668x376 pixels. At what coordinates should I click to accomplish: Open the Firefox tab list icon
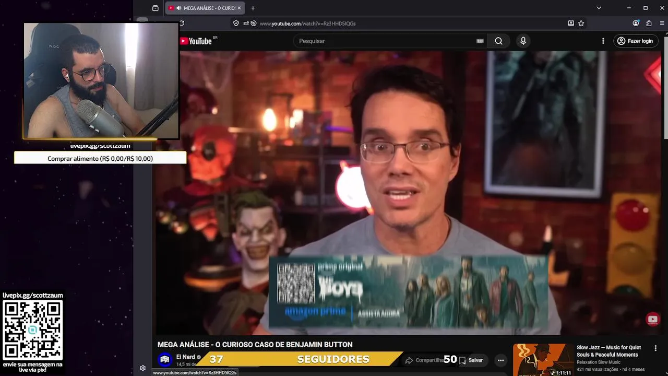(x=155, y=8)
